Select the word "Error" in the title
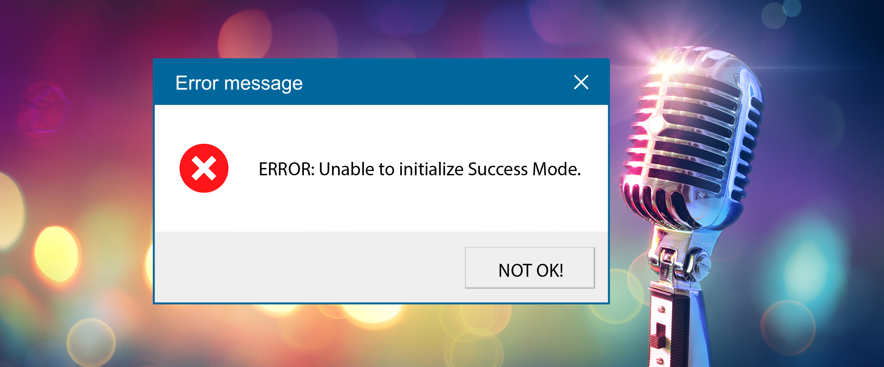The height and width of the screenshot is (367, 884). tap(197, 83)
